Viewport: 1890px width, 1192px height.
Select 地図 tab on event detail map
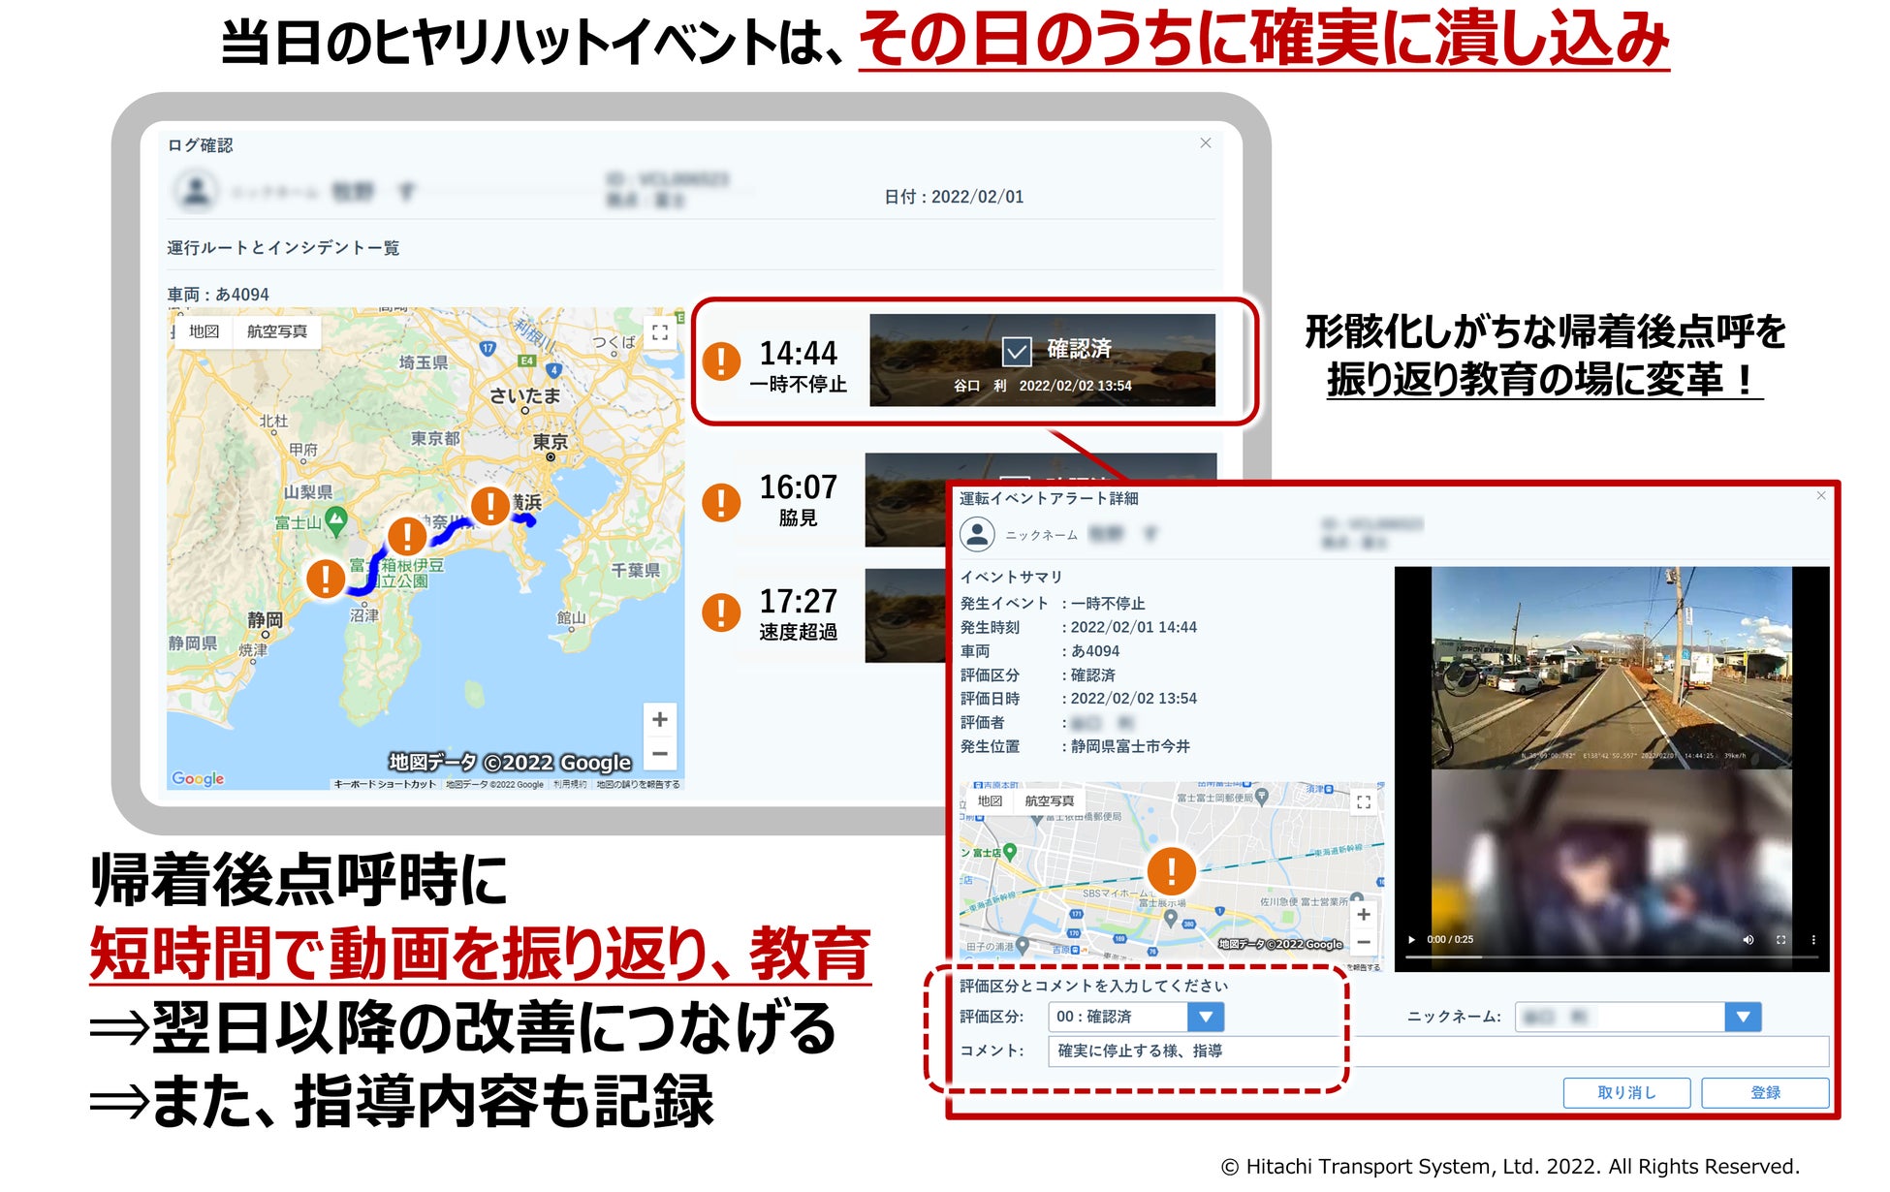coord(990,801)
